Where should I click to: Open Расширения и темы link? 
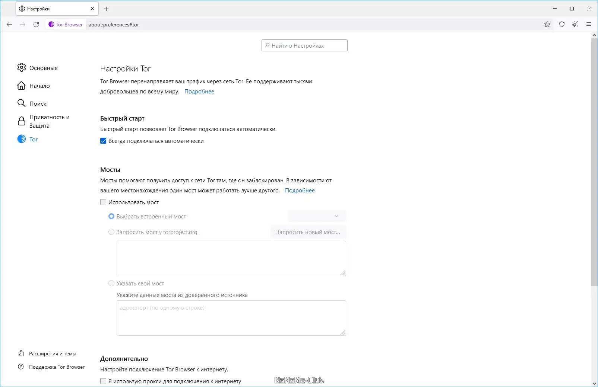[53, 354]
